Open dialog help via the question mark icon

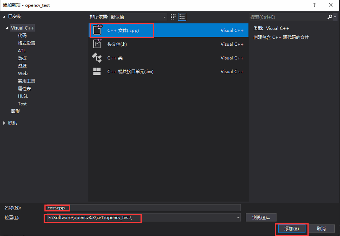coord(314,5)
